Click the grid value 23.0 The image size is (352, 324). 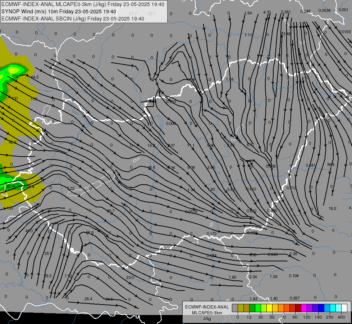tap(130, 278)
